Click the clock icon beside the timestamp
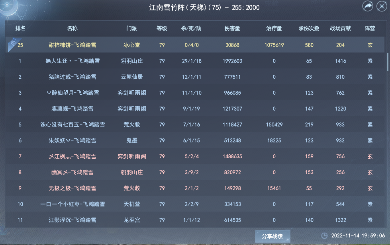The width and height of the screenshot is (390, 245). [324, 235]
